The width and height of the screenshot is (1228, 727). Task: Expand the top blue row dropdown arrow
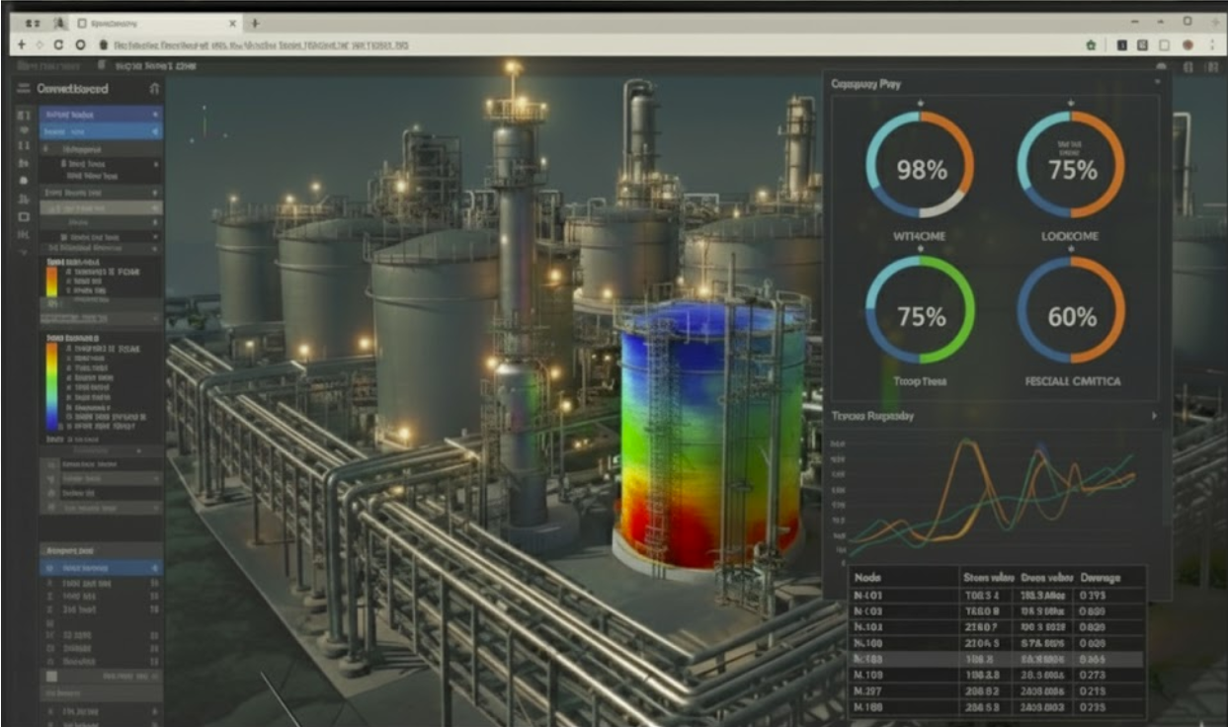[x=155, y=115]
